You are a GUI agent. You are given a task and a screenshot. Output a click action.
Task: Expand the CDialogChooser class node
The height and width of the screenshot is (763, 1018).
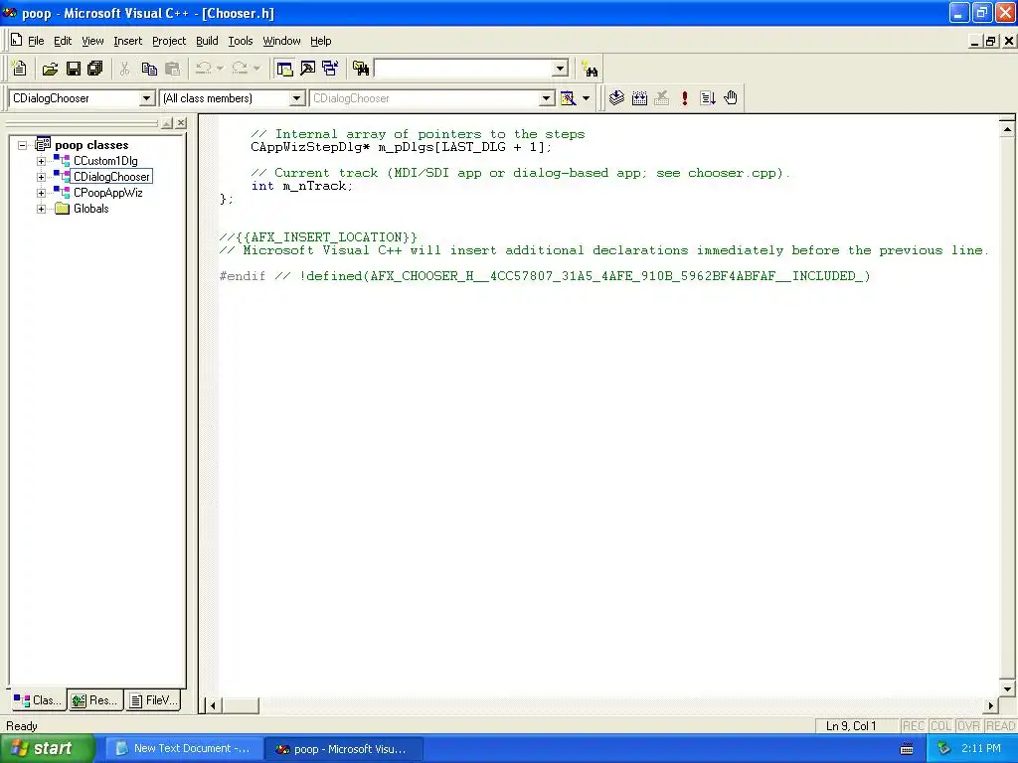tap(41, 177)
